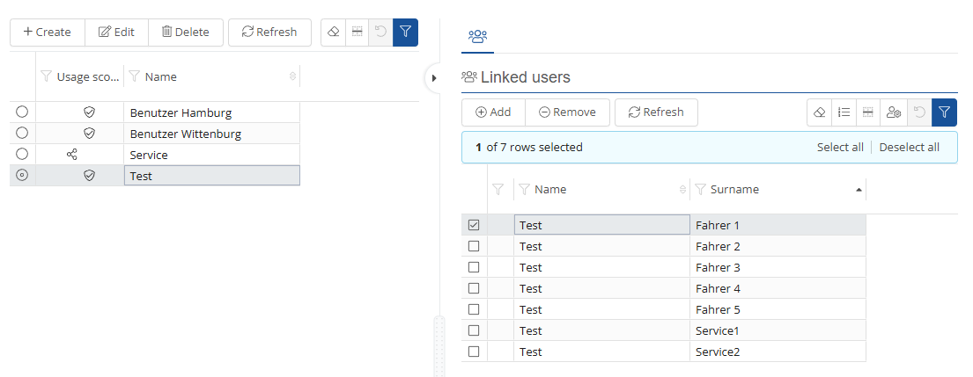Image resolution: width=973 pixels, height=377 pixels.
Task: Click the eraser icon in Linked users toolbar
Action: pyautogui.click(x=819, y=112)
